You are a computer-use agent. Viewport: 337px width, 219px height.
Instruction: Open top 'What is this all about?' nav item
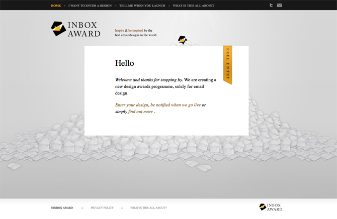[193, 6]
